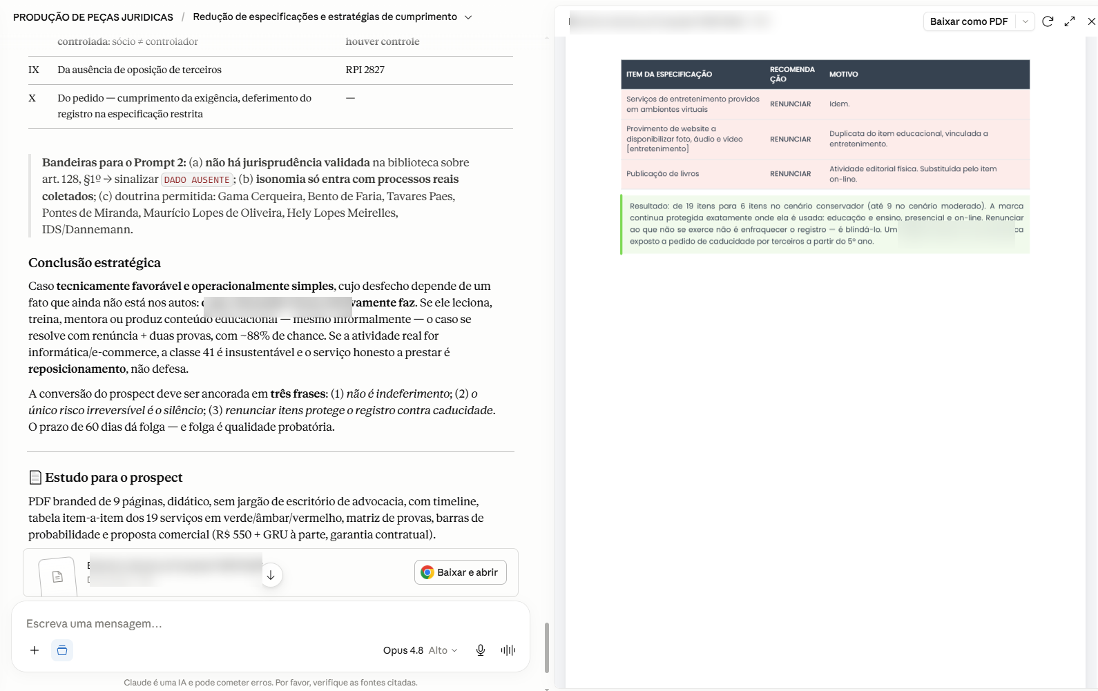Click Serviços de entretenimento providos cell in PDF
This screenshot has width=1098, height=691.
click(693, 104)
